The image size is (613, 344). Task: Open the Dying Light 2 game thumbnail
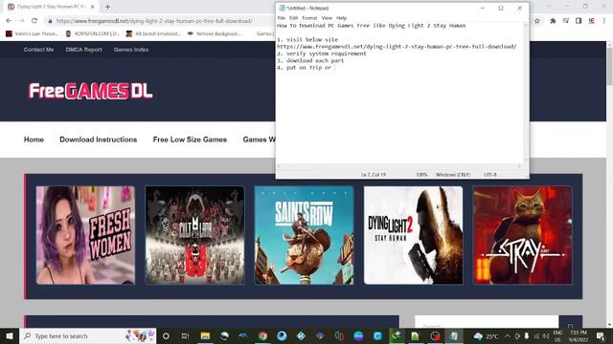pos(413,235)
